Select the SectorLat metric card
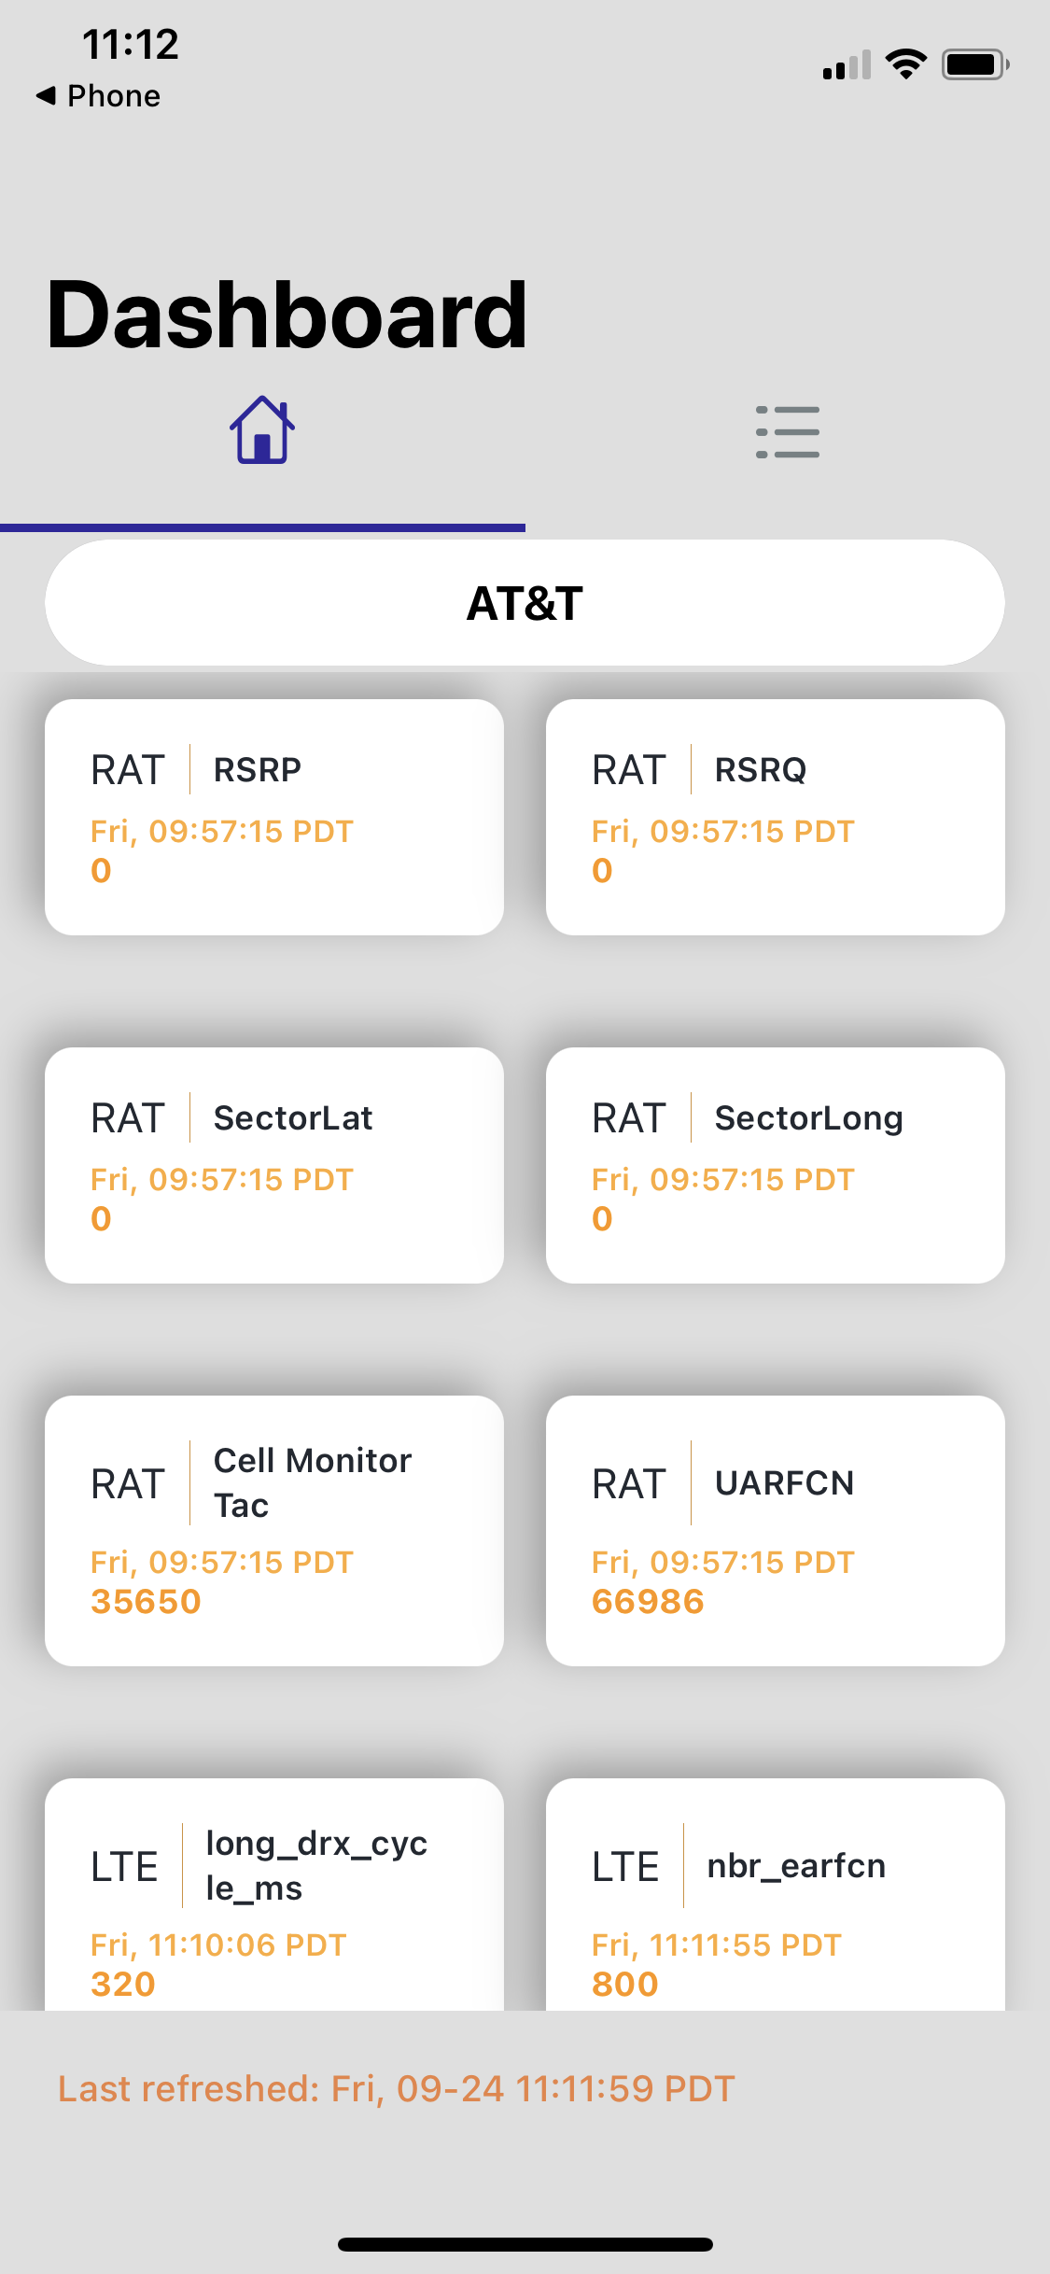 tap(274, 1165)
